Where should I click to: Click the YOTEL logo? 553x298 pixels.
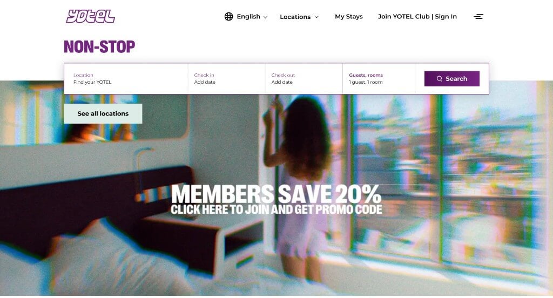[90, 16]
